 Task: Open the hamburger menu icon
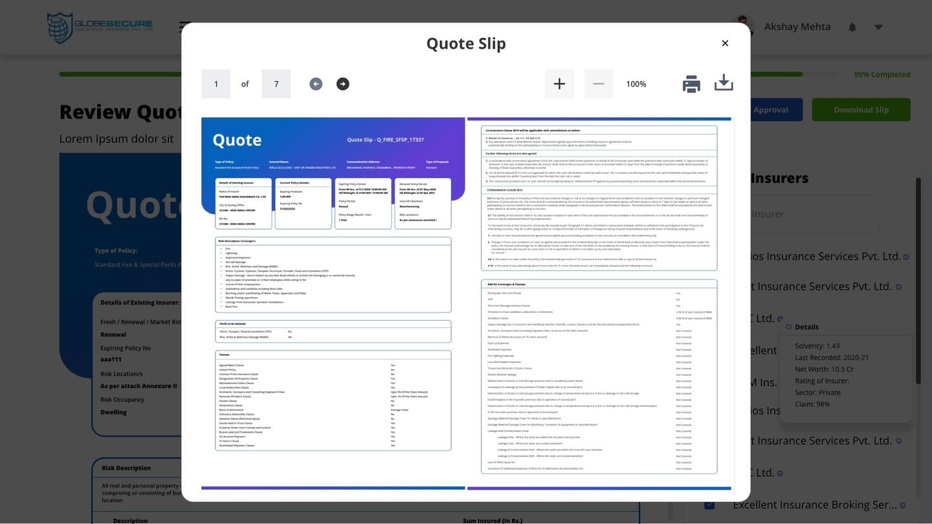pyautogui.click(x=183, y=27)
